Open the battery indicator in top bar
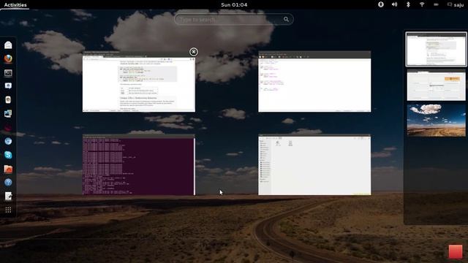468x263 pixels. click(436, 4)
